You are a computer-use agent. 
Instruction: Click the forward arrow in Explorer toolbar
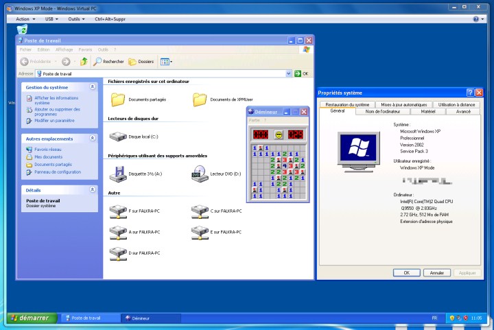[x=66, y=62]
